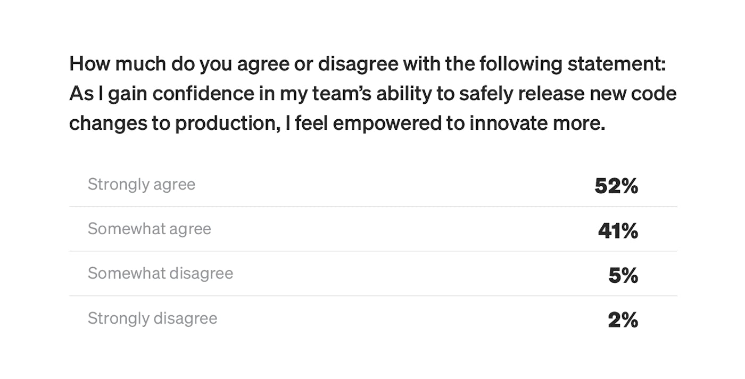Select the 5% result figure
Viewport: 745px width, 379px height.
click(623, 275)
